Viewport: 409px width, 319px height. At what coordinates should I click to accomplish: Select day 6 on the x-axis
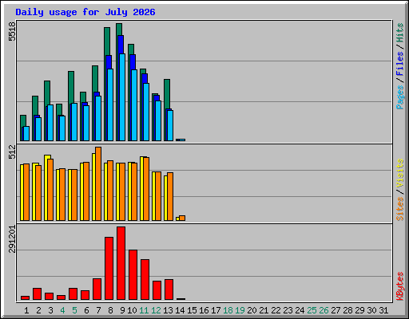pyautogui.click(x=86, y=310)
